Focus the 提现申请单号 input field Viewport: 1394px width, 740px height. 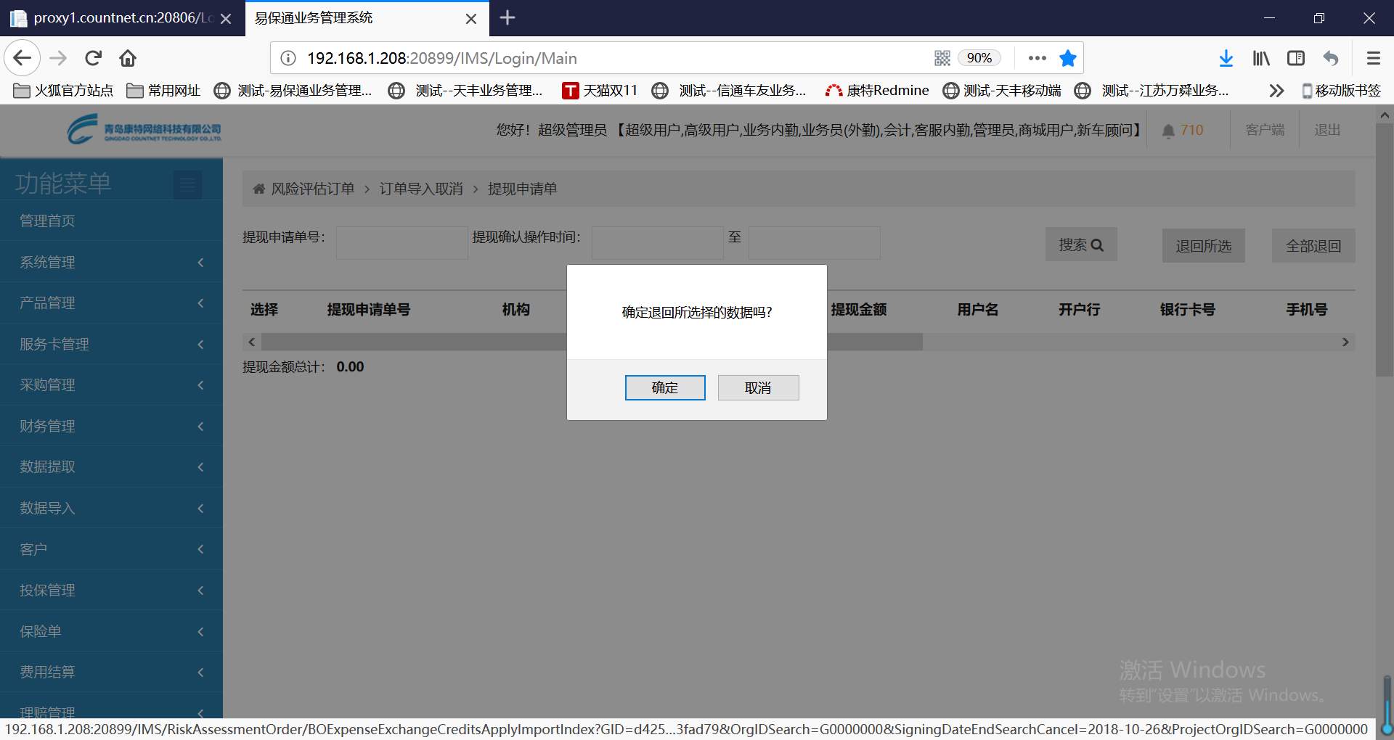tap(402, 243)
